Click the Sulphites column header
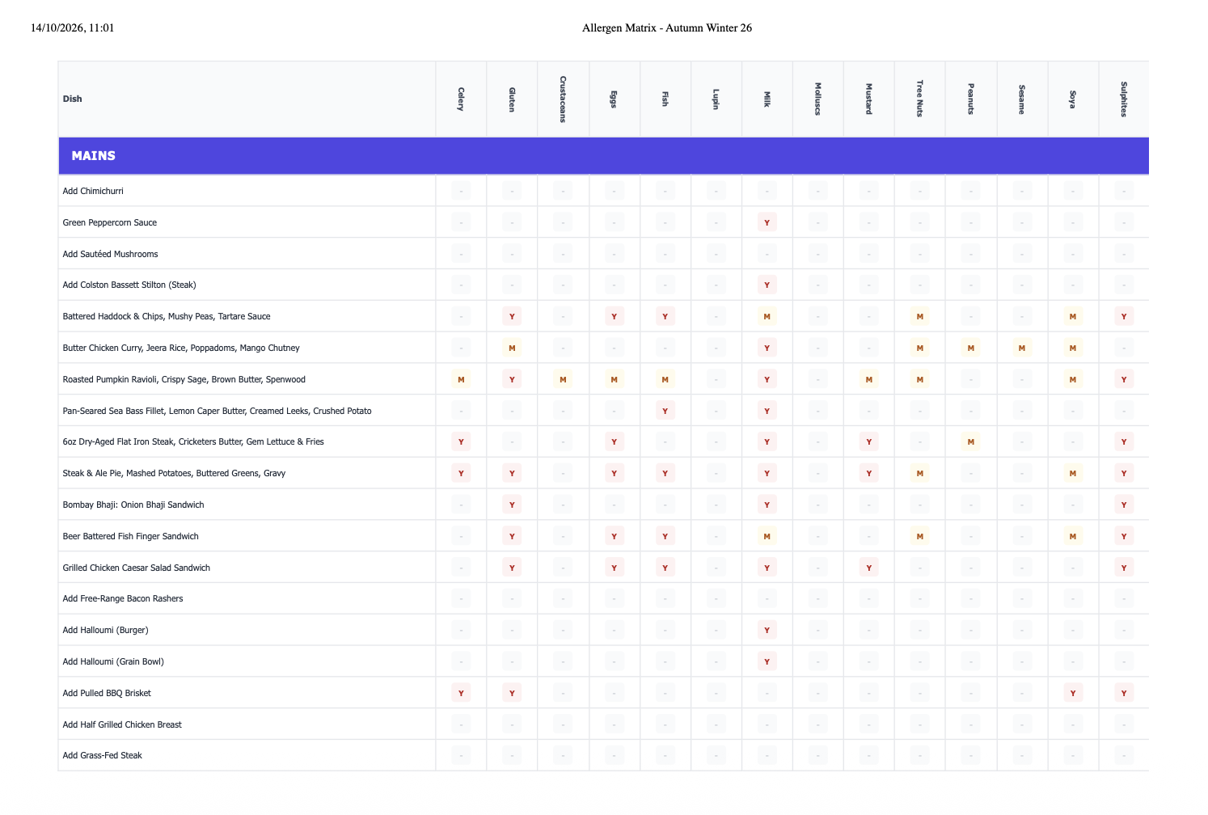This screenshot has width=1208, height=815. [x=1123, y=99]
